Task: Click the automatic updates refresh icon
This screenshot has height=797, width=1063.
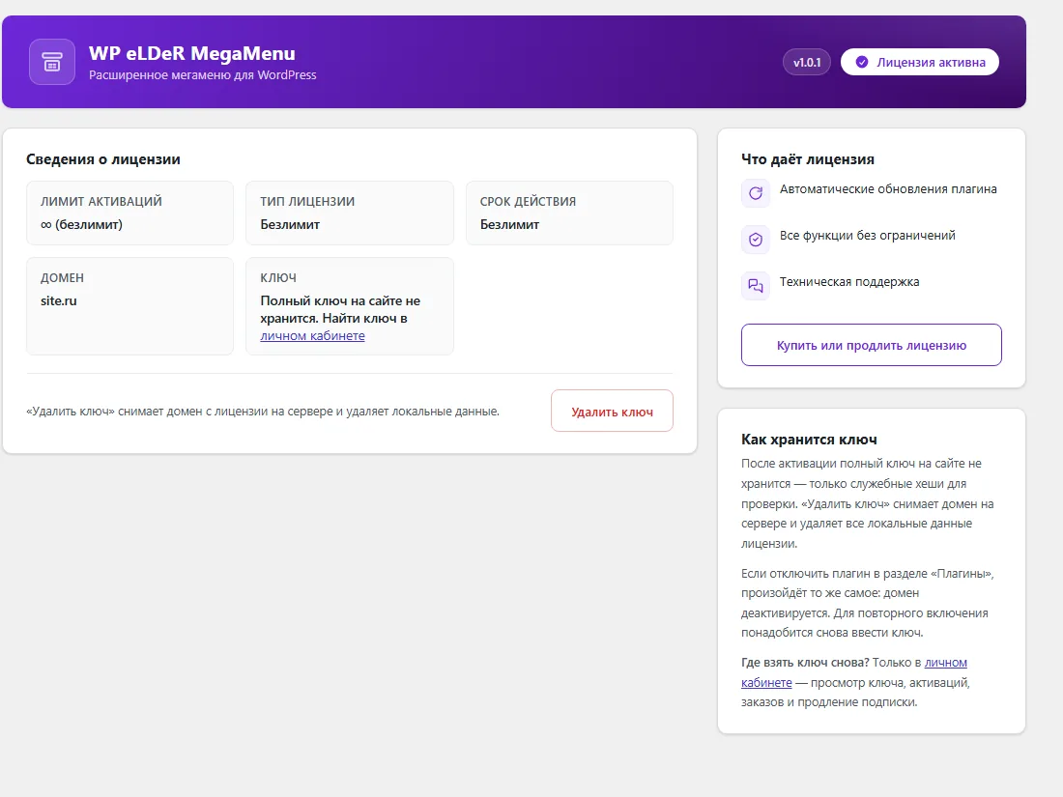Action: pos(756,193)
